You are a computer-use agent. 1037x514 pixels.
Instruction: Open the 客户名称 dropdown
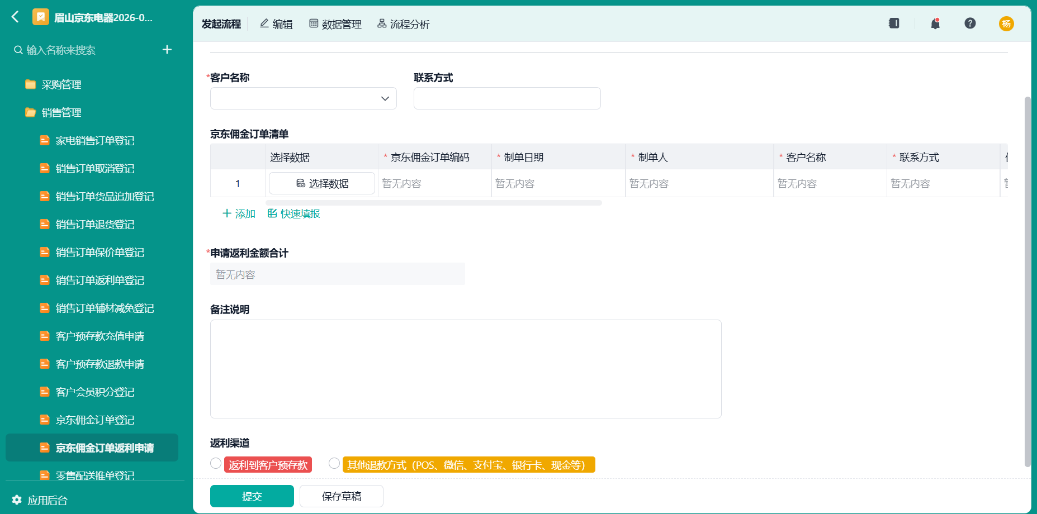[304, 98]
